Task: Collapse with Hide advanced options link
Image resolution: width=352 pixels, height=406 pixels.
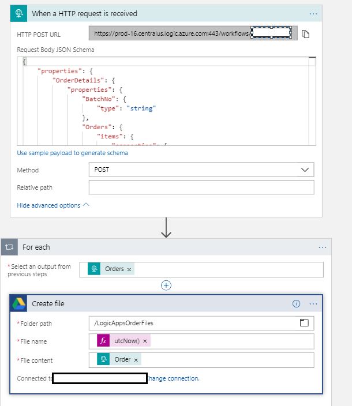Action: pos(53,205)
